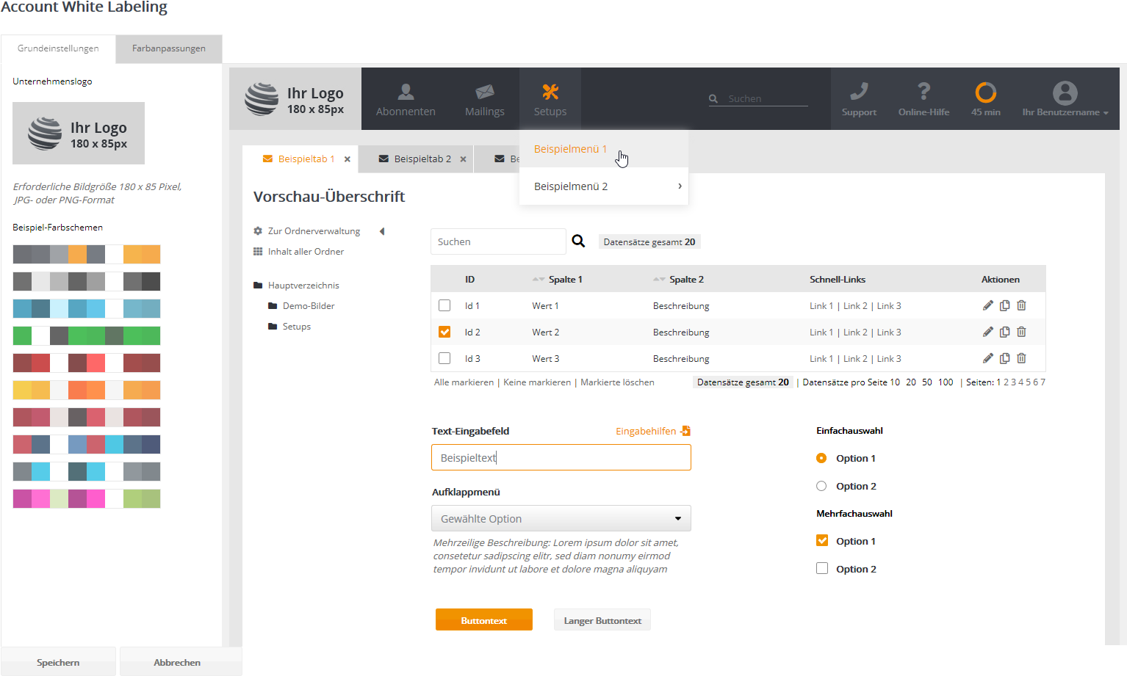Click the Setups tools icon
Viewport: 1127px width, 676px height.
550,92
